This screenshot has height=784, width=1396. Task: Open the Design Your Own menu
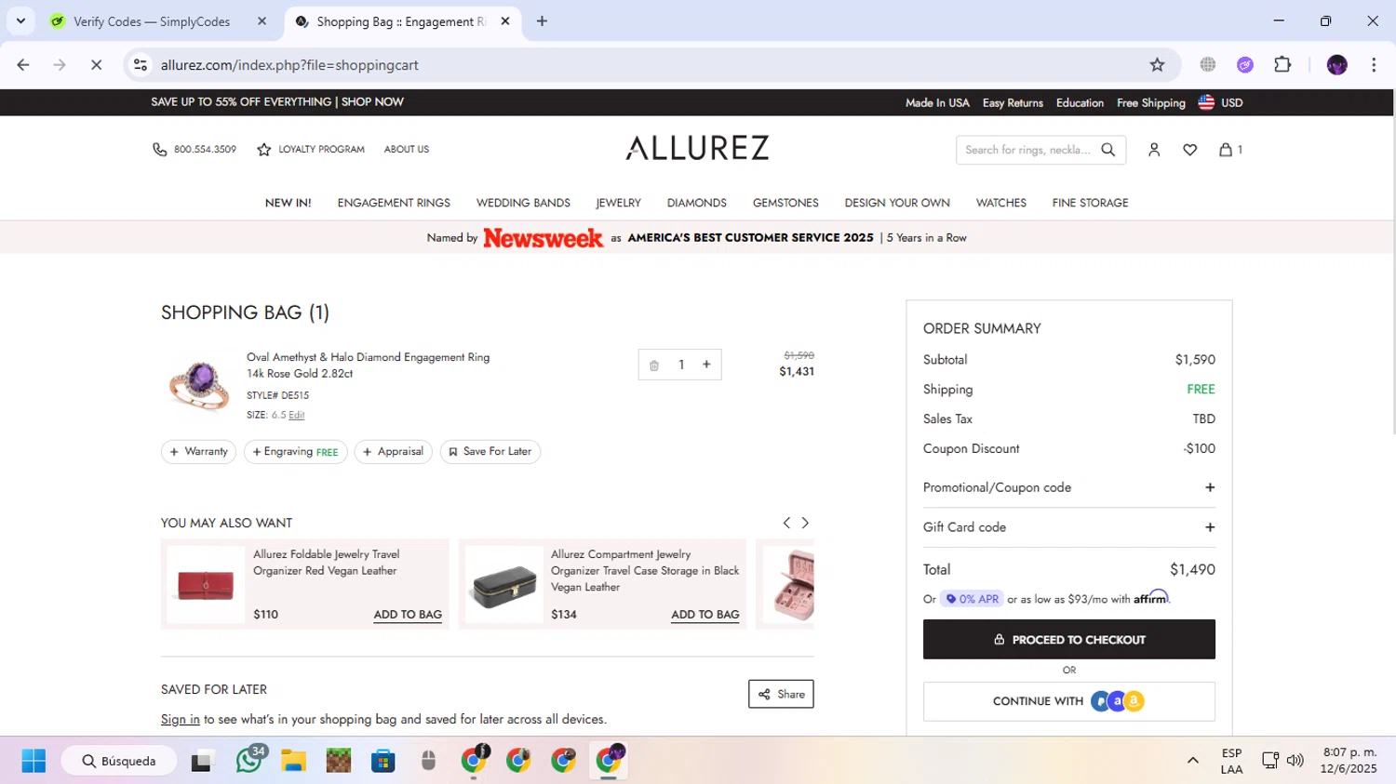click(897, 203)
